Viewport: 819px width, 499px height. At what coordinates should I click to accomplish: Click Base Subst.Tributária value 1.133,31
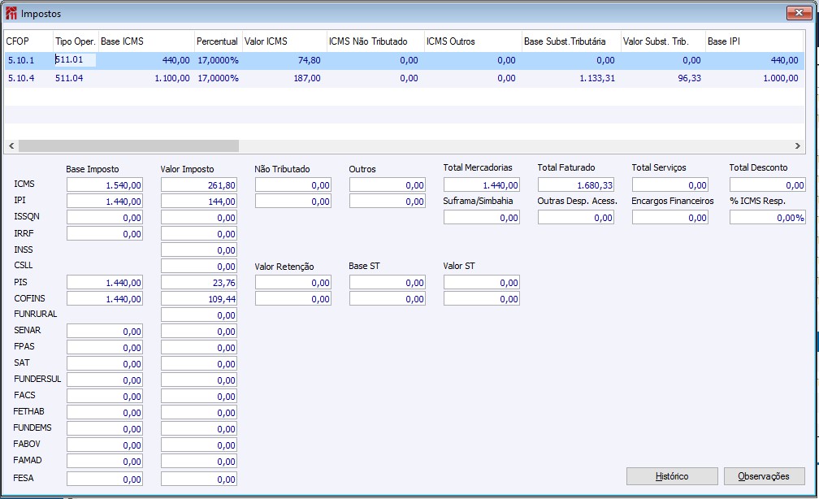coord(597,78)
